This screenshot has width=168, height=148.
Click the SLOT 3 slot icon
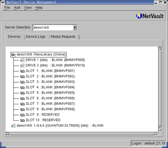coord(22,82)
